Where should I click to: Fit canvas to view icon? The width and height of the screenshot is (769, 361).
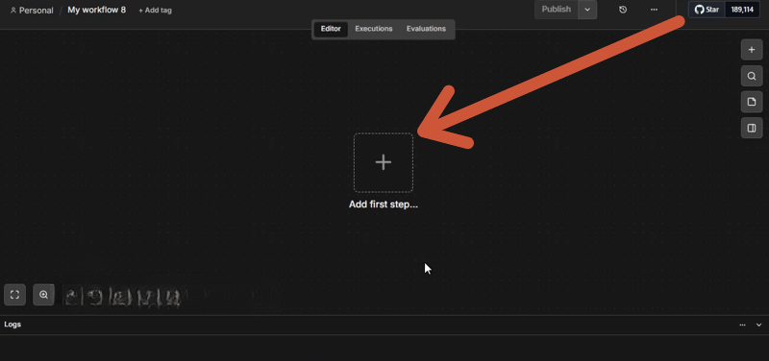click(x=14, y=295)
